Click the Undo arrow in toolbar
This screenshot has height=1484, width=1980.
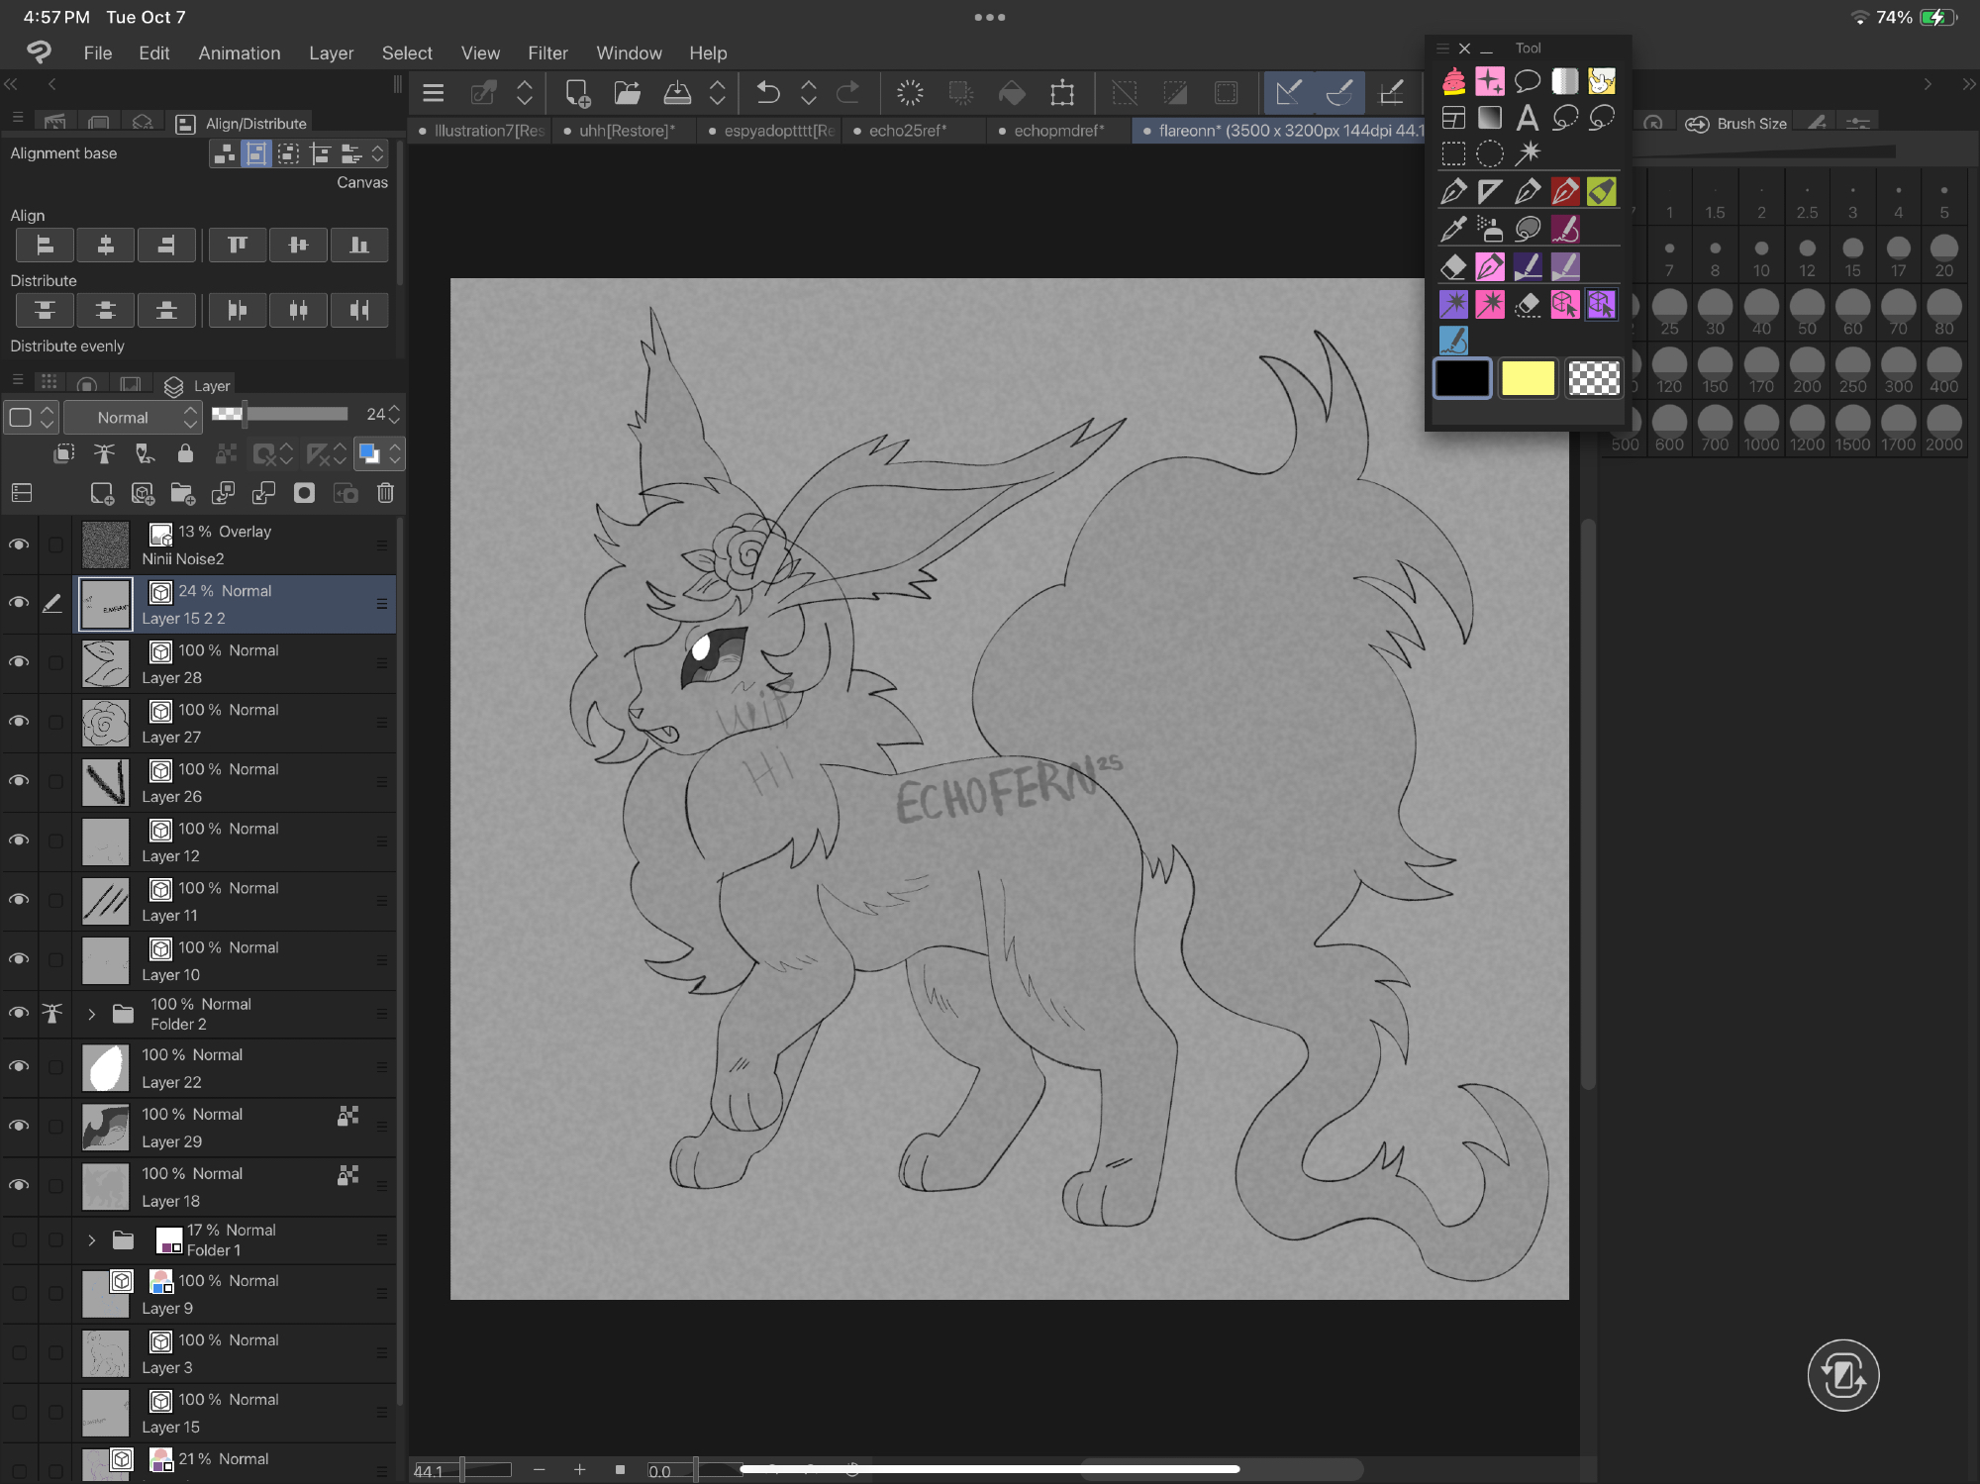point(767,93)
